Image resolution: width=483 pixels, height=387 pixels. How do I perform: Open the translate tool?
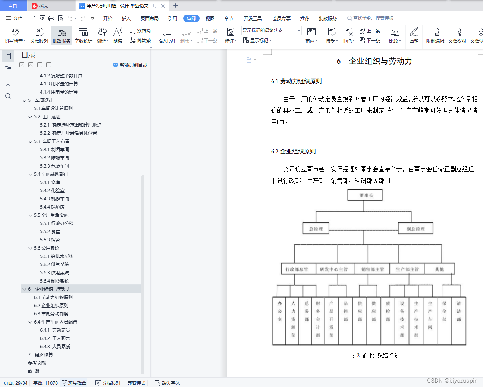103,35
